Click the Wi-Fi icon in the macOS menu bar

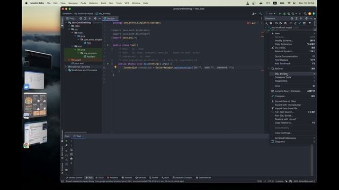[289, 3]
